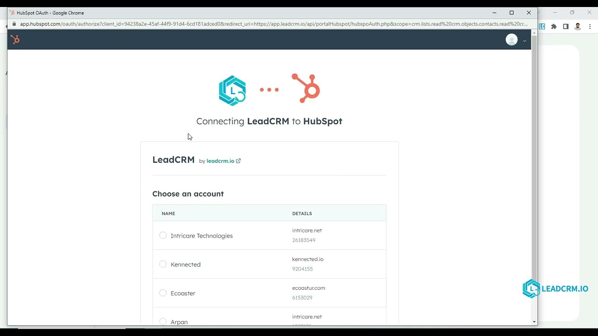Open the profile avatar in the background Chrome toolbar
598x336 pixels.
[578, 27]
